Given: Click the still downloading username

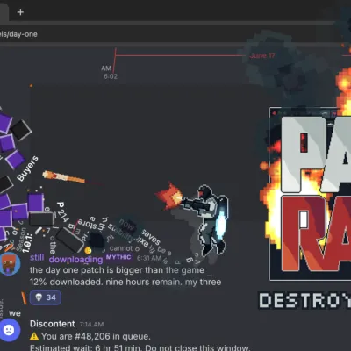Looking at the screenshot, I should tap(67, 259).
